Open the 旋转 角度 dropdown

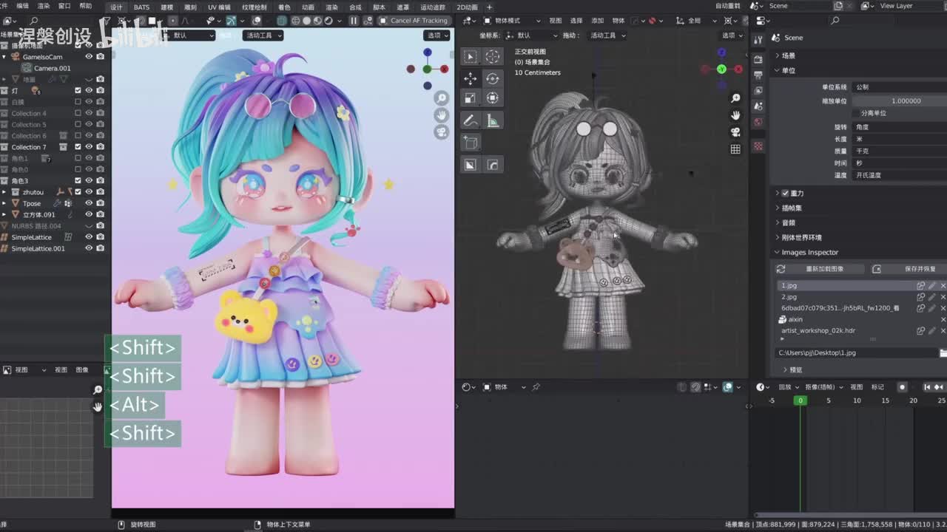(900, 127)
